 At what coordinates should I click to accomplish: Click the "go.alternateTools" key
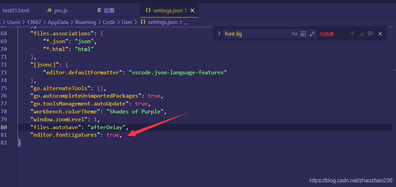[x=60, y=88]
